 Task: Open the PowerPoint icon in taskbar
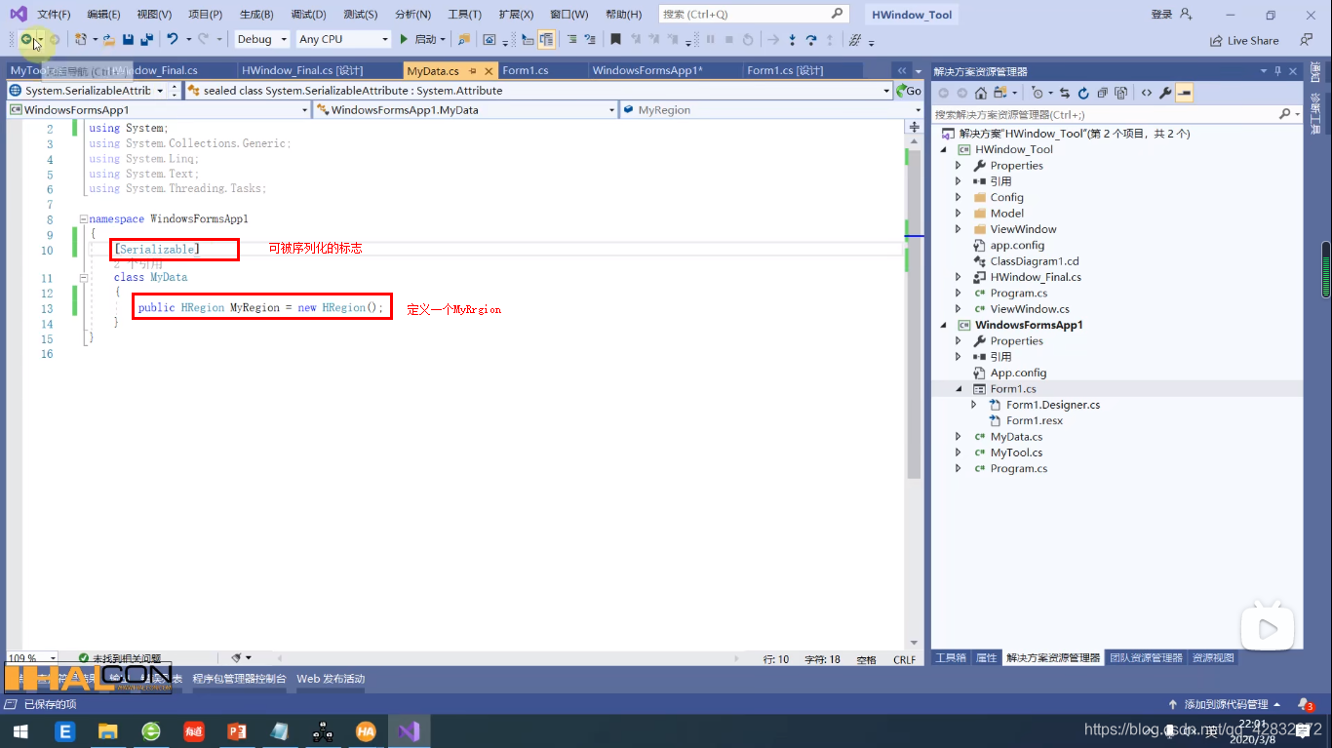pyautogui.click(x=237, y=730)
